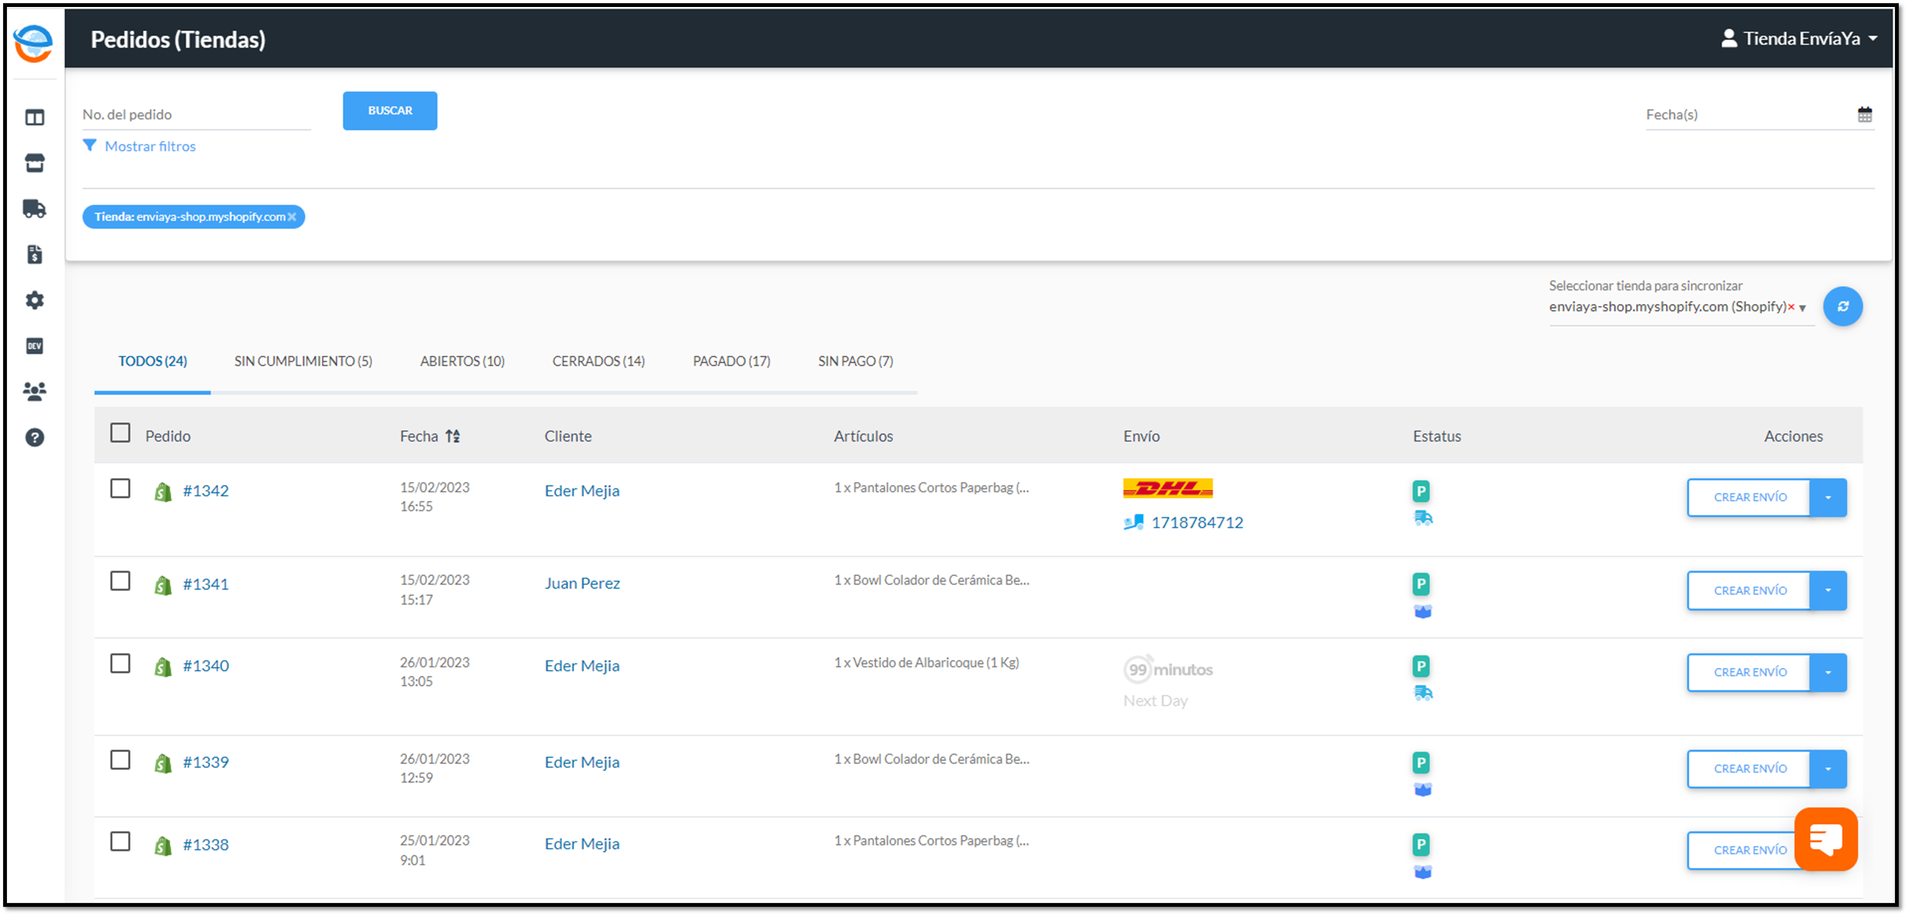Image resolution: width=1907 pixels, height=915 pixels.
Task: Switch to CERRADOS (14) tab
Action: [x=598, y=361]
